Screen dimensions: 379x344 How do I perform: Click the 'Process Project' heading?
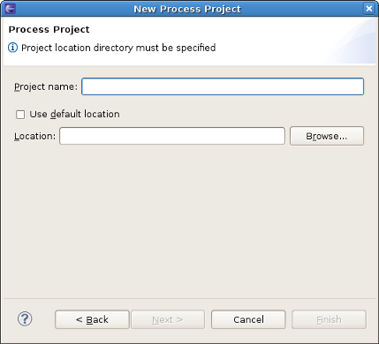49,29
